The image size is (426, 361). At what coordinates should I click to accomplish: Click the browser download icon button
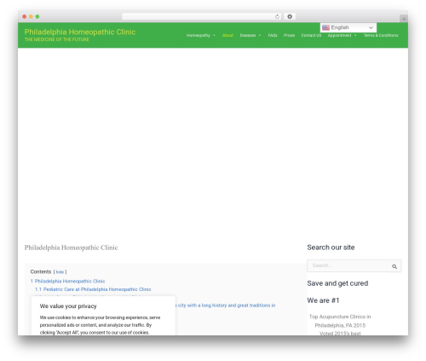click(290, 17)
